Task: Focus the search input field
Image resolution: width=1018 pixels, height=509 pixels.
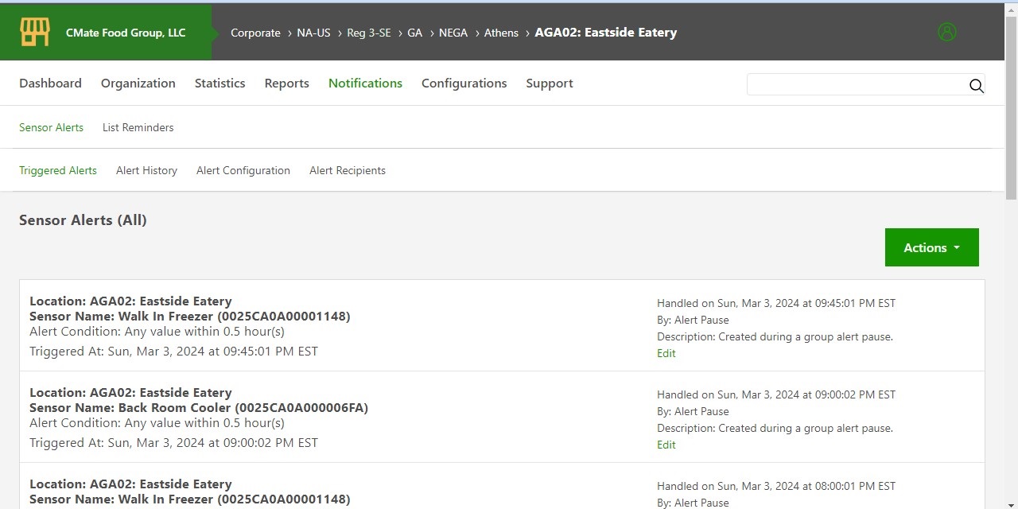Action: point(855,85)
